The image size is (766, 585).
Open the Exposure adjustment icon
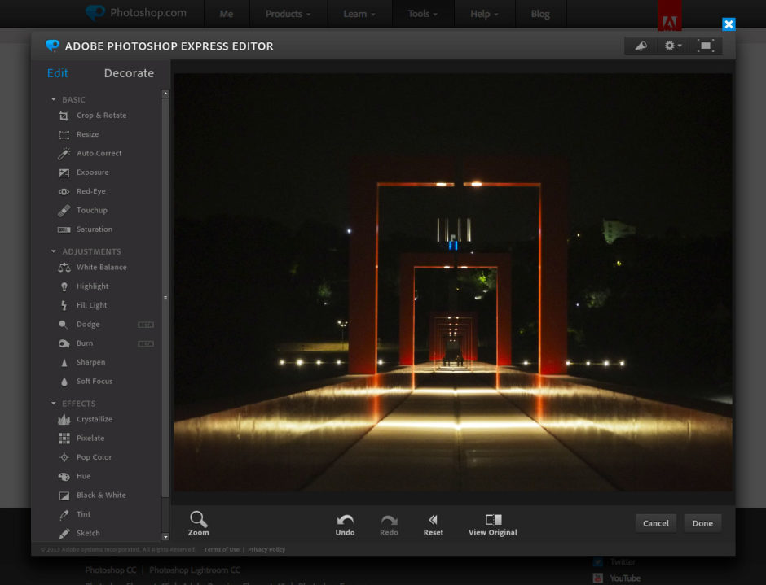tap(64, 172)
